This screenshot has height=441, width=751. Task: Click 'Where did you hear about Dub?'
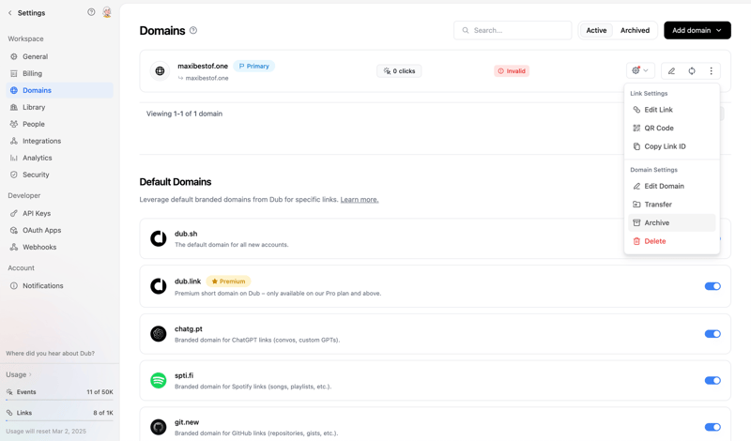click(51, 354)
